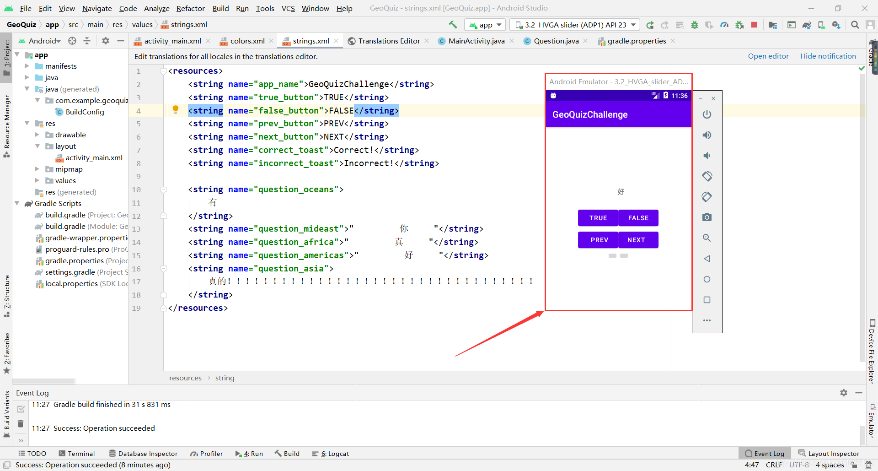Open emulator extended controls (three dots)
This screenshot has height=471, width=878.
(x=707, y=320)
